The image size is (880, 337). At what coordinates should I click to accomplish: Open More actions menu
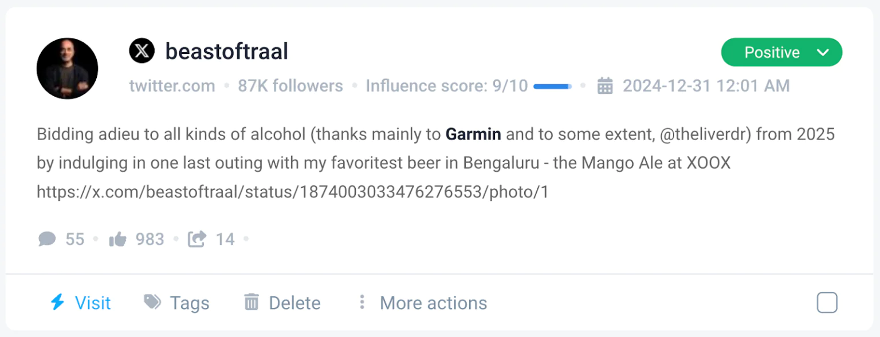pyautogui.click(x=433, y=303)
